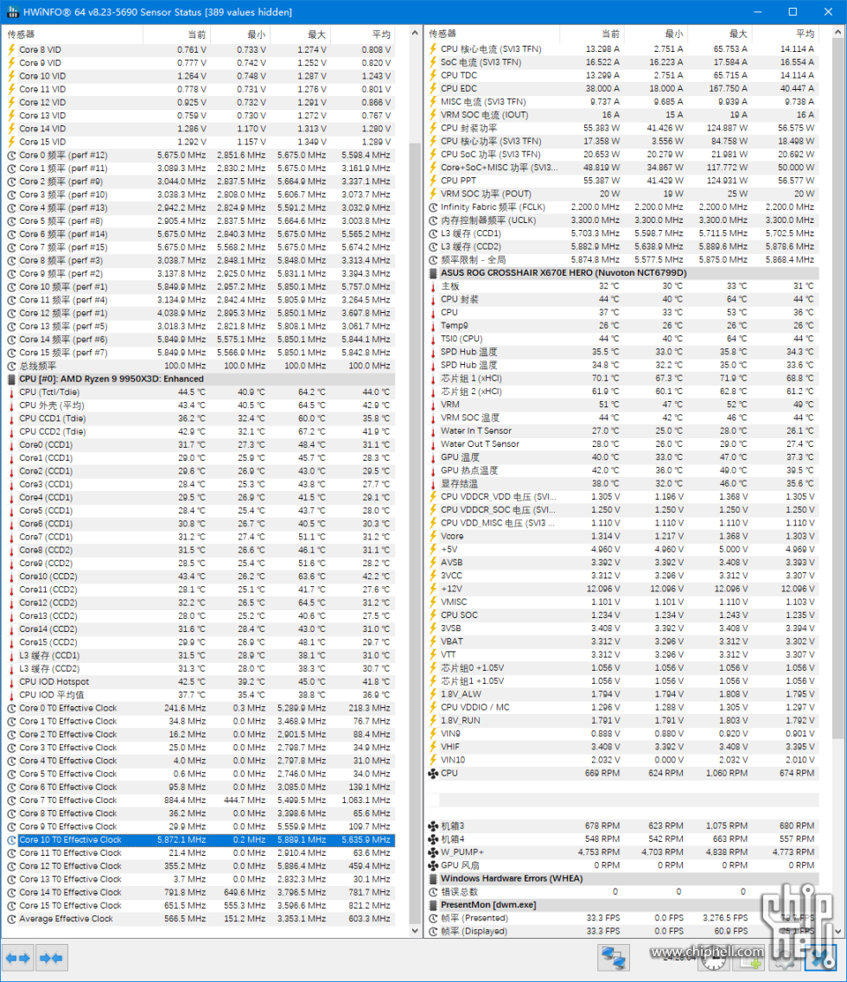Click the lightning icon beside +12V
The image size is (847, 982).
pos(433,589)
